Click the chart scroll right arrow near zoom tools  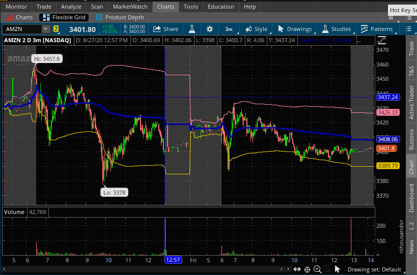point(288,269)
